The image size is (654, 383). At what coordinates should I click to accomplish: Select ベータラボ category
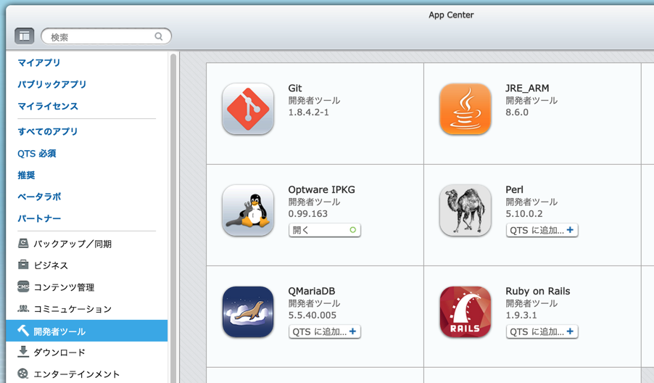tap(39, 197)
